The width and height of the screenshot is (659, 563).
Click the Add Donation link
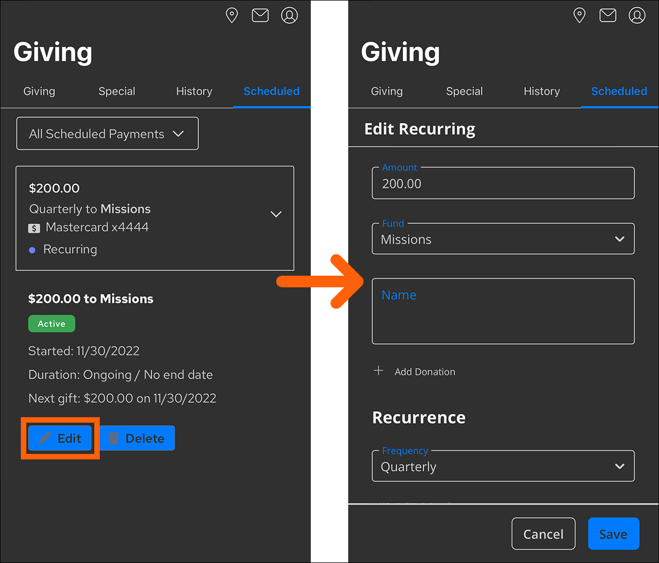point(424,372)
